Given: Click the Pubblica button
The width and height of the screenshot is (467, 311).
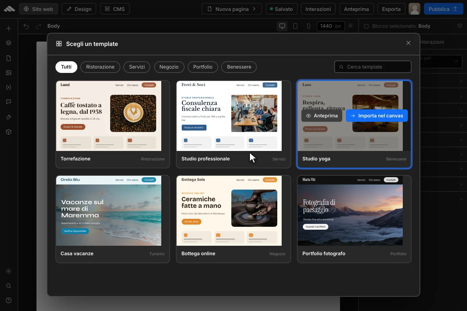Looking at the screenshot, I should click(444, 9).
